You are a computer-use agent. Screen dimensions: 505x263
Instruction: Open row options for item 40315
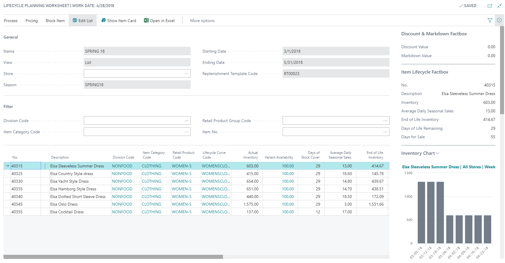[x=45, y=166]
